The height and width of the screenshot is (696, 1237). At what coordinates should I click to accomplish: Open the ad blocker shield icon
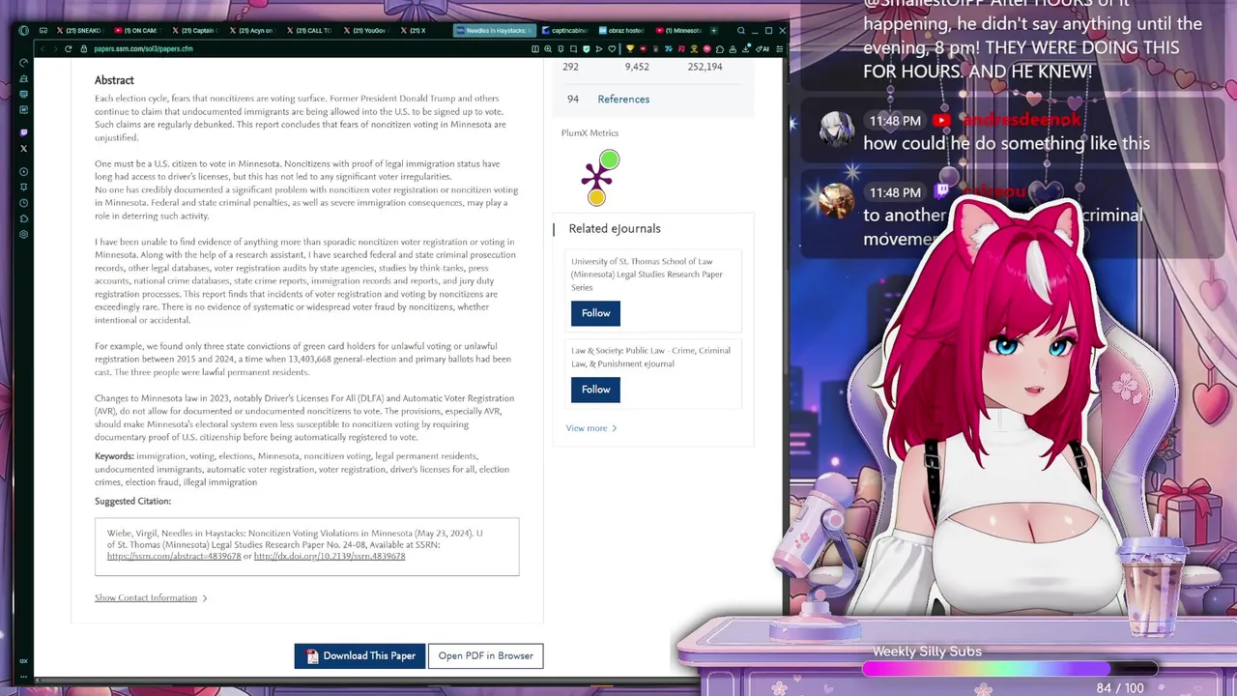587,48
